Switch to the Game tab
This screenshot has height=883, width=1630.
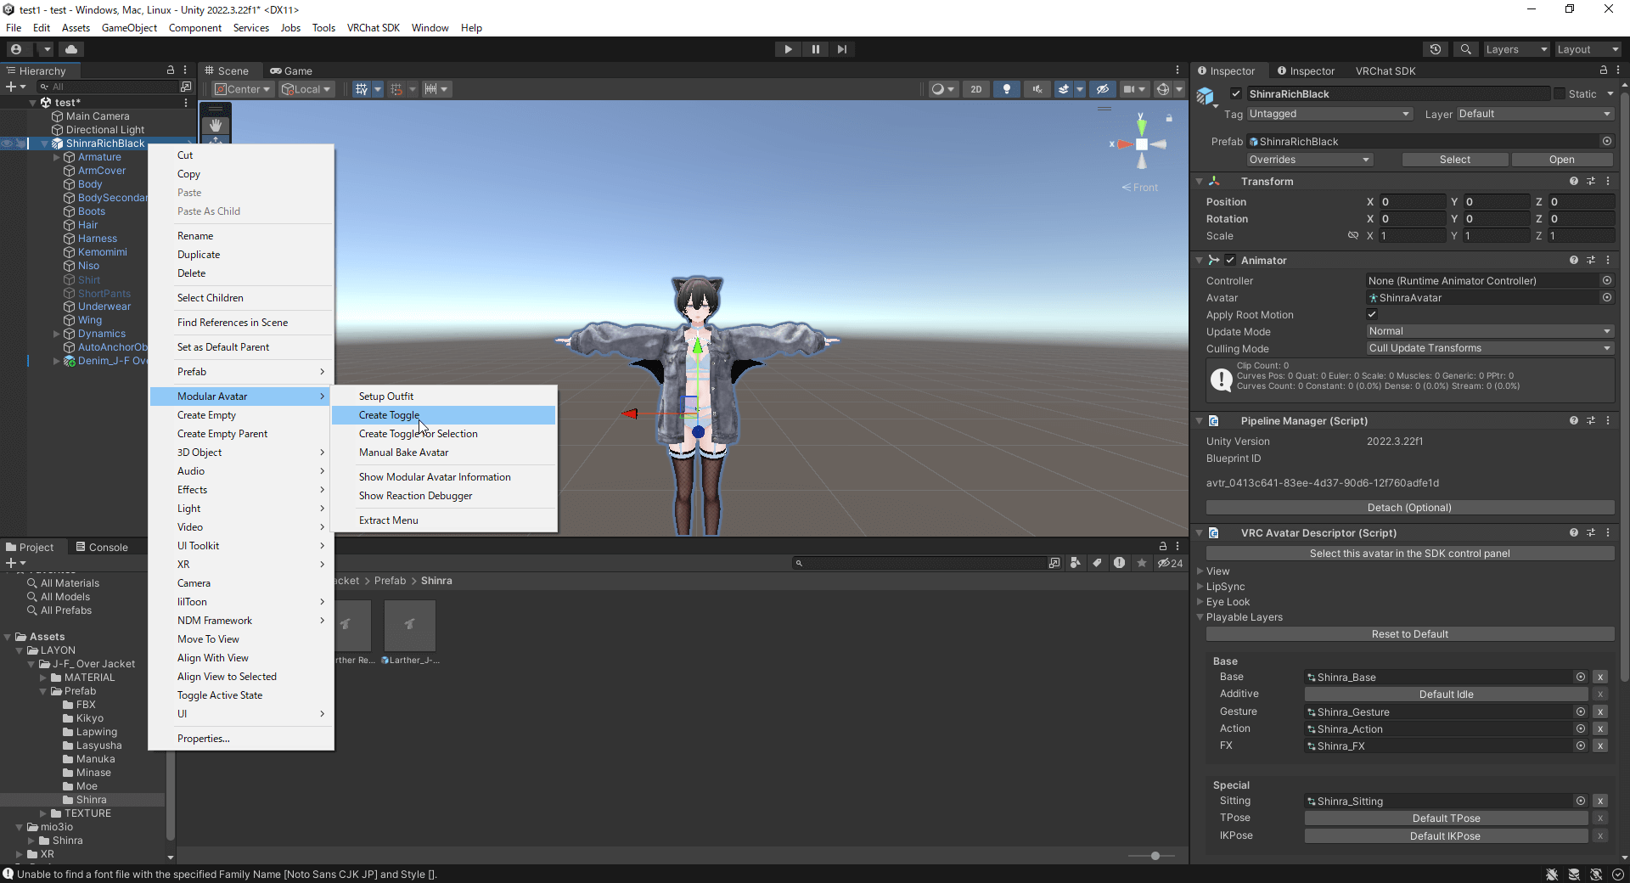pyautogui.click(x=291, y=71)
